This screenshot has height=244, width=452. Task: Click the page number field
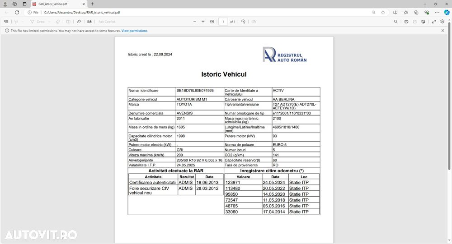pyautogui.click(x=223, y=22)
